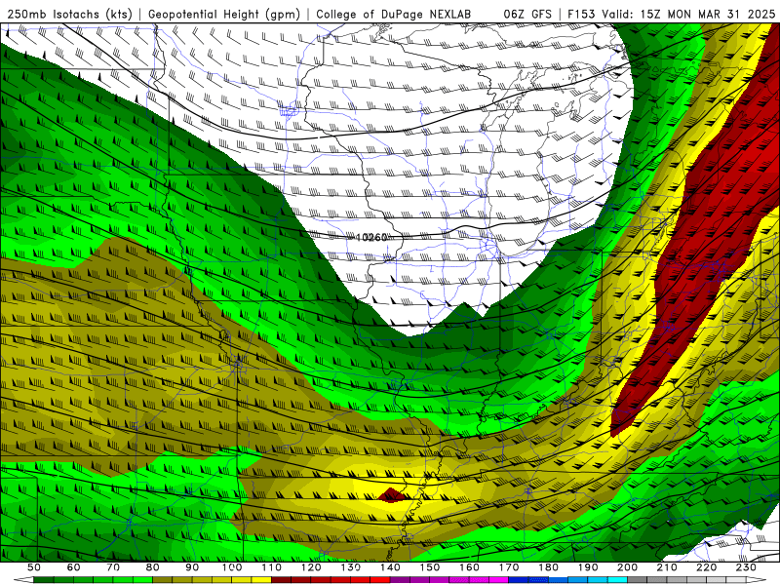
Task: Select the cyan swatch just before 200
Action: tap(618, 580)
